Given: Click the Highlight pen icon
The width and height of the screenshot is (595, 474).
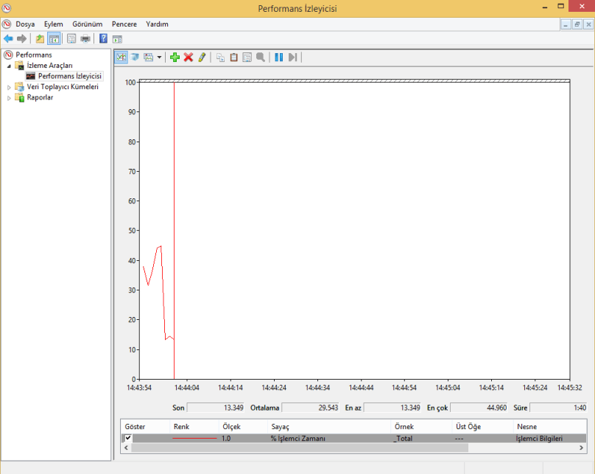Looking at the screenshot, I should (202, 57).
